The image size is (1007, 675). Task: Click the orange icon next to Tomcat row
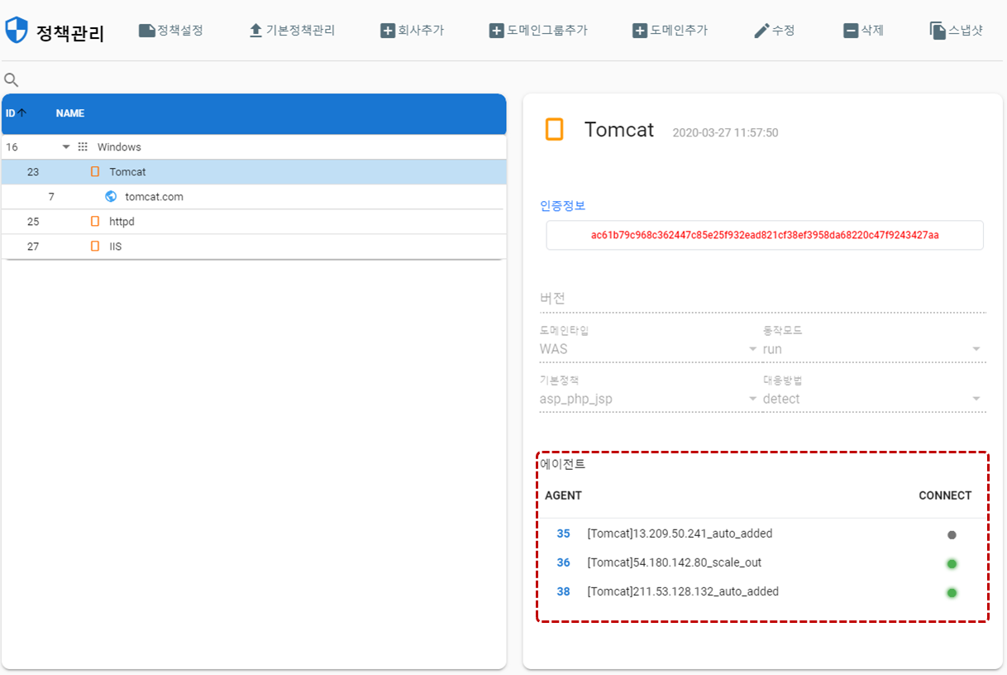tap(94, 172)
